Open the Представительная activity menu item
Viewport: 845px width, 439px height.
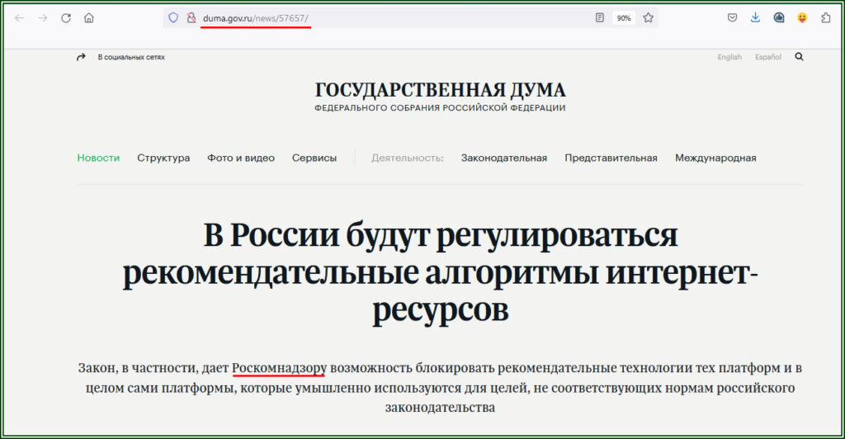point(611,158)
